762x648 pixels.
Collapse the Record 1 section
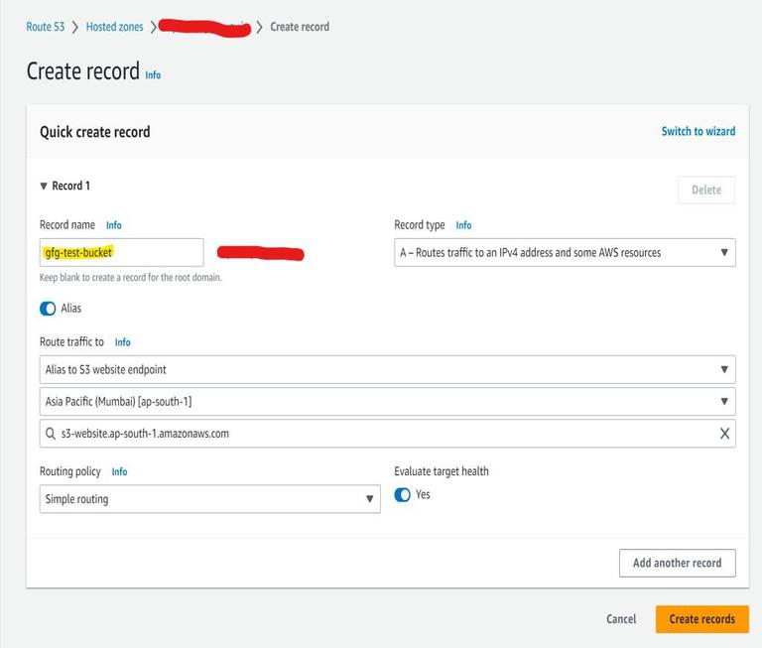[x=44, y=186]
